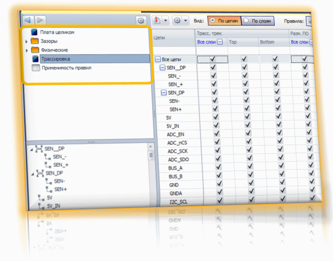The image size is (333, 261).
Task: Click the toolbar gear settings icon
Action: point(177,20)
